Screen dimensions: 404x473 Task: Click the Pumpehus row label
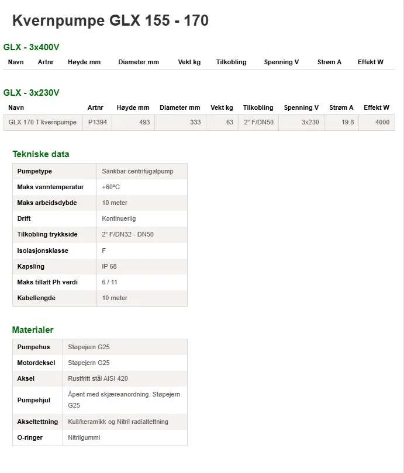pos(33,347)
